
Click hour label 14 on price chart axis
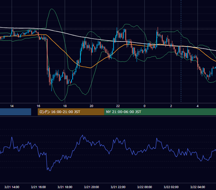[12, 106]
